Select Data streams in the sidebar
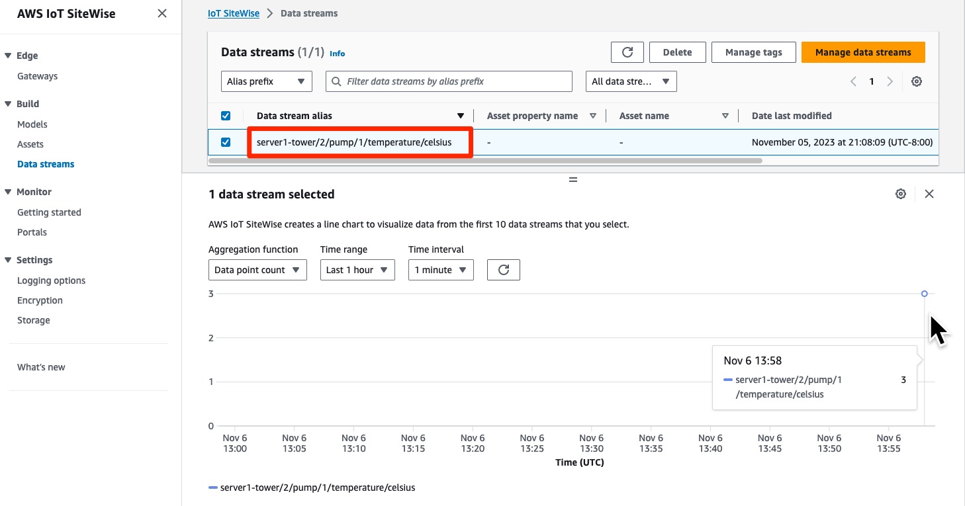The image size is (965, 506). click(46, 164)
